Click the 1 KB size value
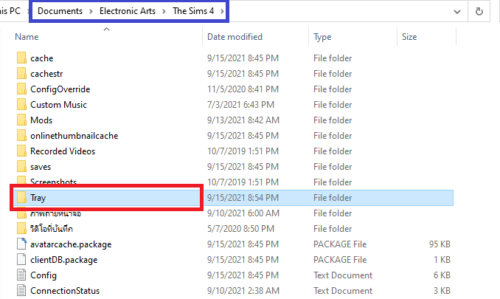 pos(442,259)
